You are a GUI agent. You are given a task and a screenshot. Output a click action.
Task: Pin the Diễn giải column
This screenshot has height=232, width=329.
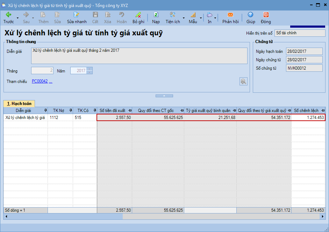45,111
